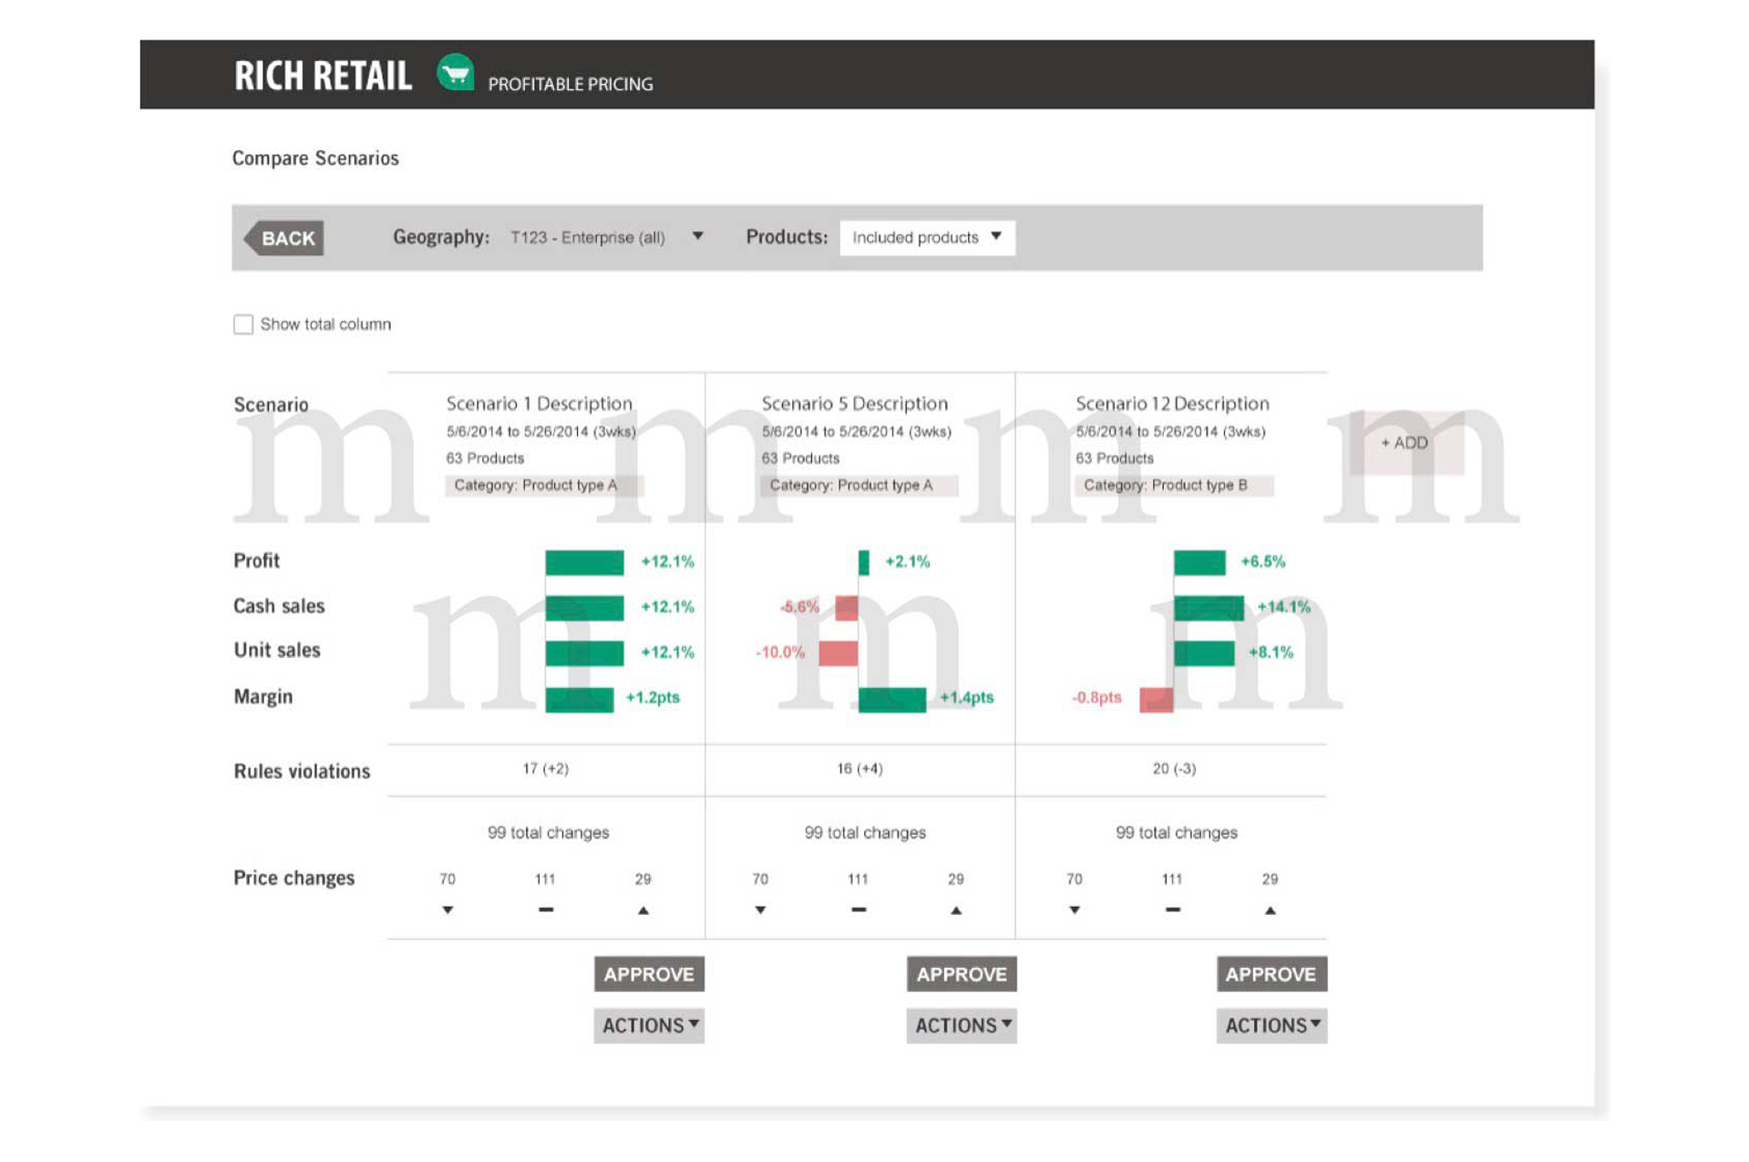Click Scenario 5 price decrease arrow icon
The width and height of the screenshot is (1749, 1162).
[760, 910]
